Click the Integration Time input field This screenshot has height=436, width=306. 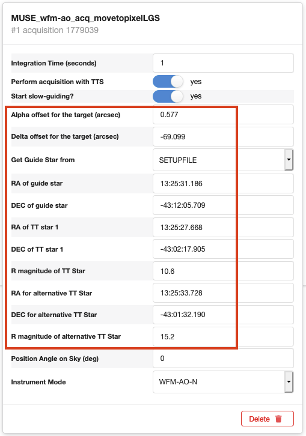point(223,63)
